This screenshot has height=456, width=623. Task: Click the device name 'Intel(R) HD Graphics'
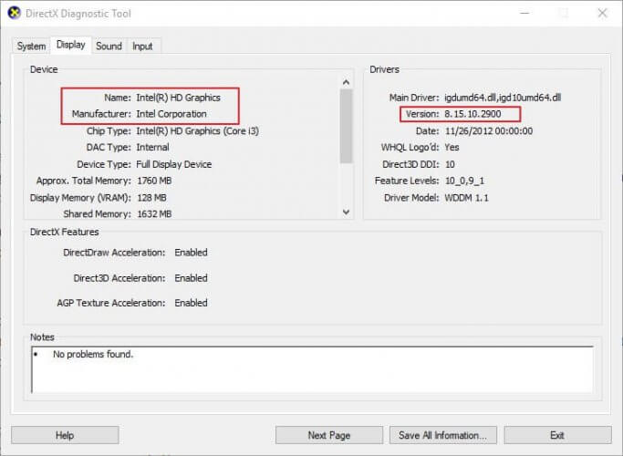click(x=179, y=98)
